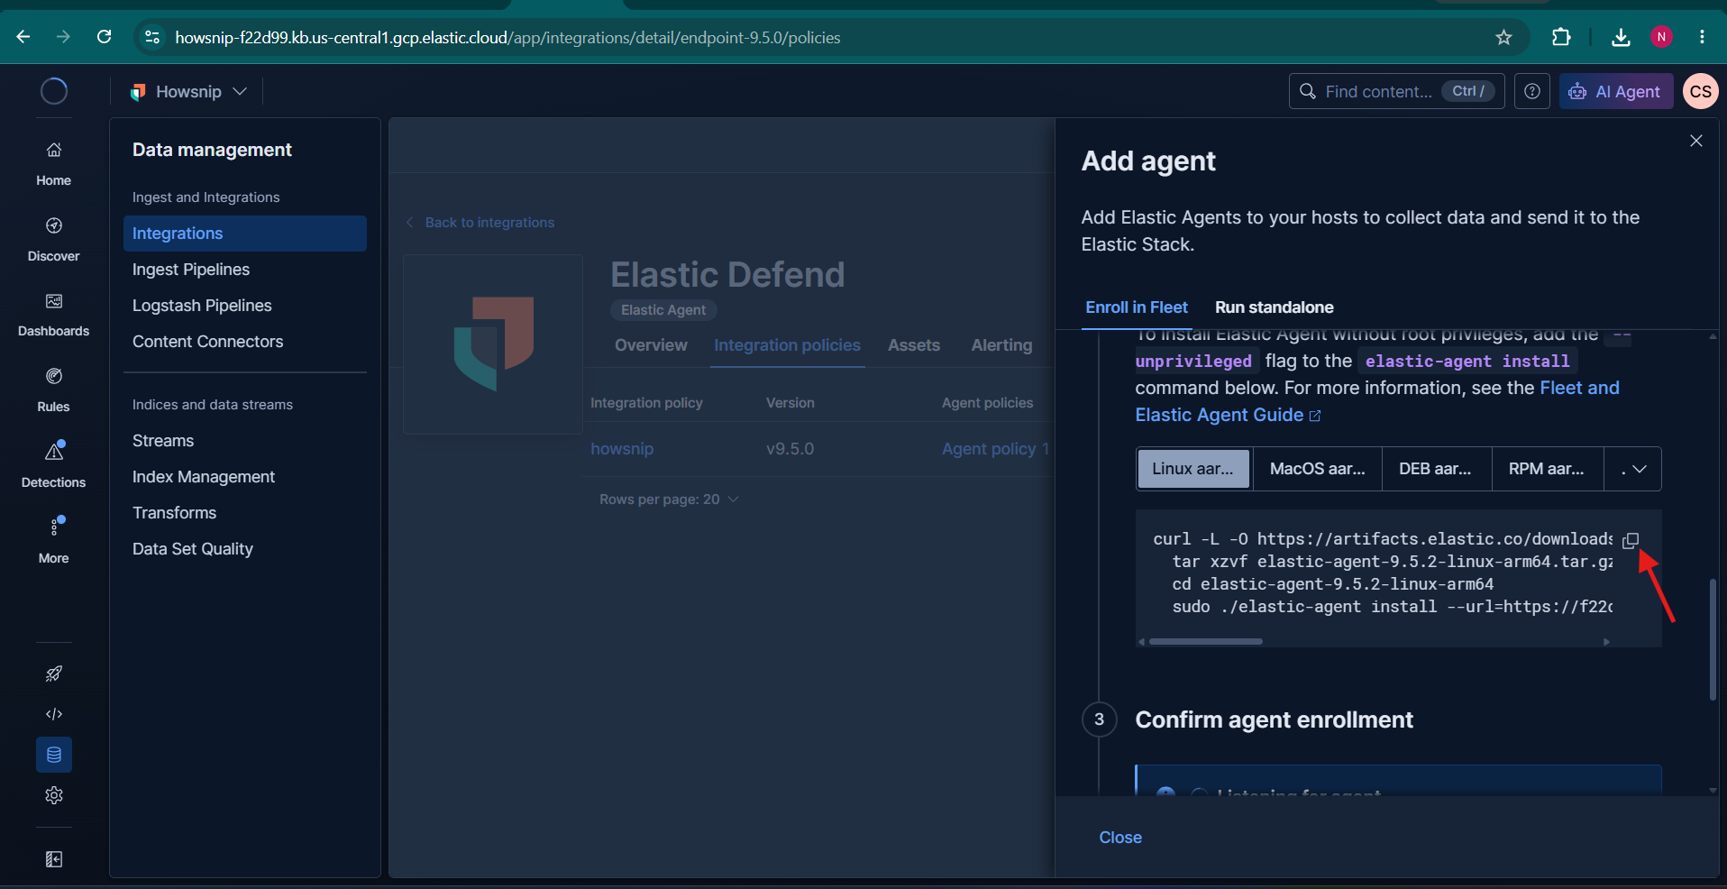Image resolution: width=1727 pixels, height=889 pixels.
Task: Open Rules in the side navigation
Action: (54, 390)
